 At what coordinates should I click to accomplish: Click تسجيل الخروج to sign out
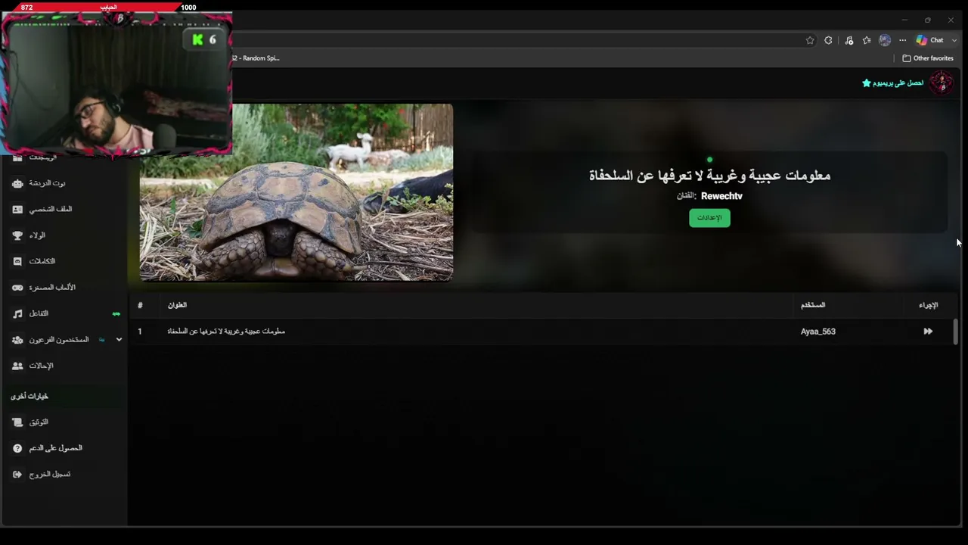pyautogui.click(x=50, y=475)
